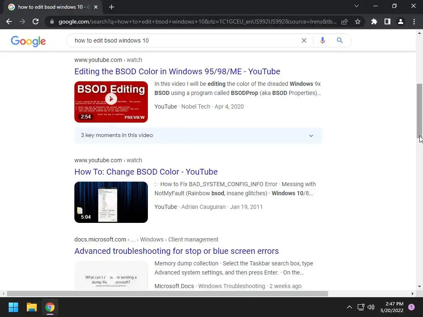423x317 pixels.
Task: Open the Extensions puzzle icon
Action: click(x=374, y=21)
